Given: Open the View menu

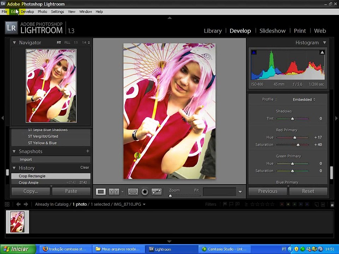Looking at the screenshot, I should point(72,12).
